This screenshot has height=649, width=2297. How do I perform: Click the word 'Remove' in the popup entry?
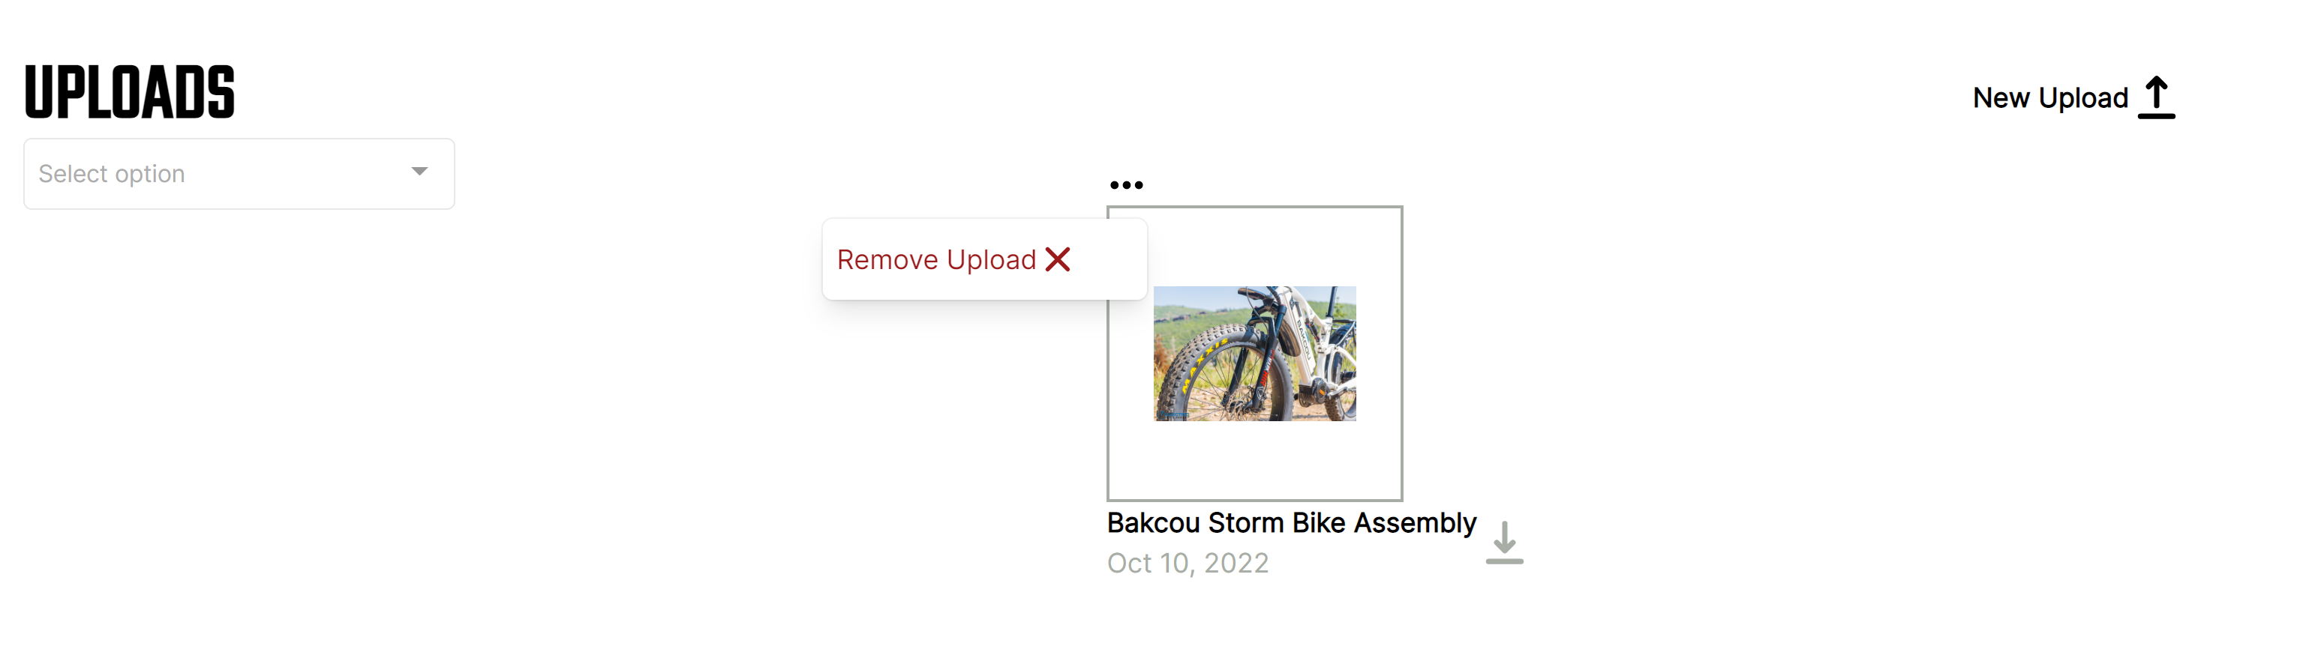coord(887,259)
